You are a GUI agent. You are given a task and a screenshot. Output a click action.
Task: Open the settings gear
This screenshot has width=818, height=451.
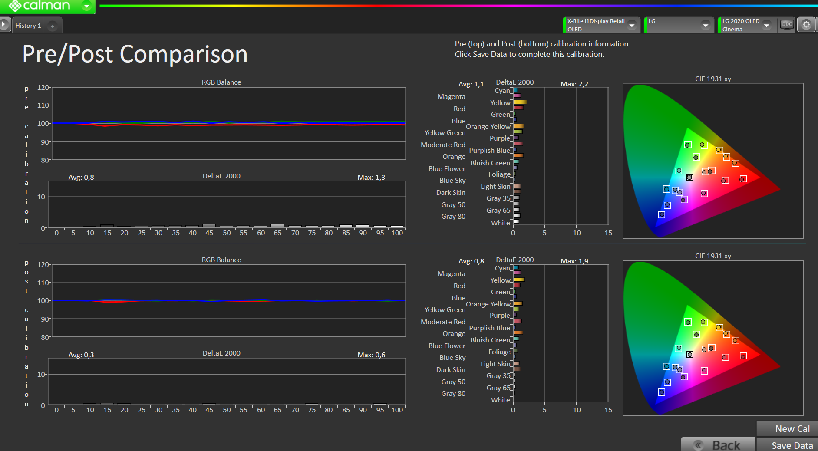tap(806, 25)
